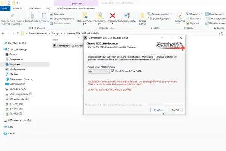Click Изменить in the Открыть group
The image size is (226, 151).
194,18
